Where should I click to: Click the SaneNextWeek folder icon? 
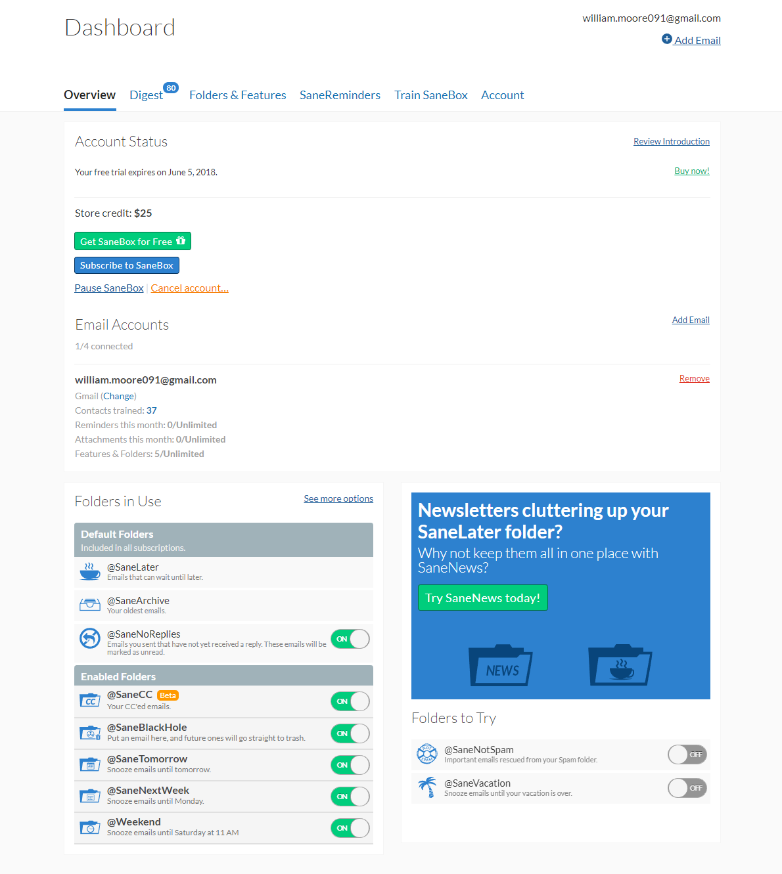[90, 796]
